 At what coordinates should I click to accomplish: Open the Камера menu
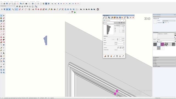coord(12,1)
